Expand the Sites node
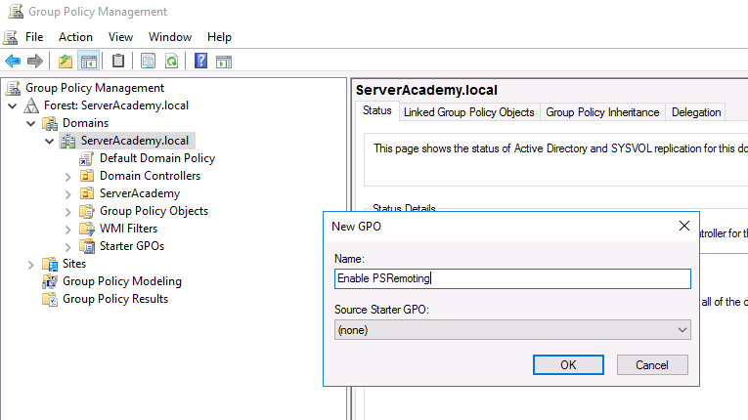The width and height of the screenshot is (748, 420). click(31, 265)
